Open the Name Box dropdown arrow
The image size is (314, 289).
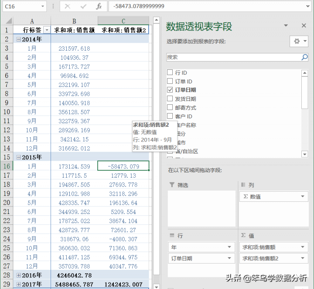pyautogui.click(x=43, y=7)
